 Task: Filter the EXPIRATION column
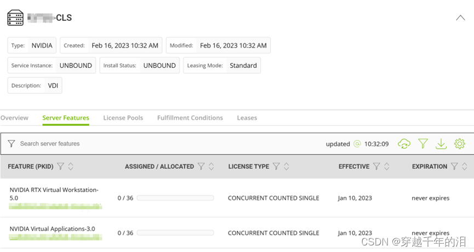pos(454,166)
